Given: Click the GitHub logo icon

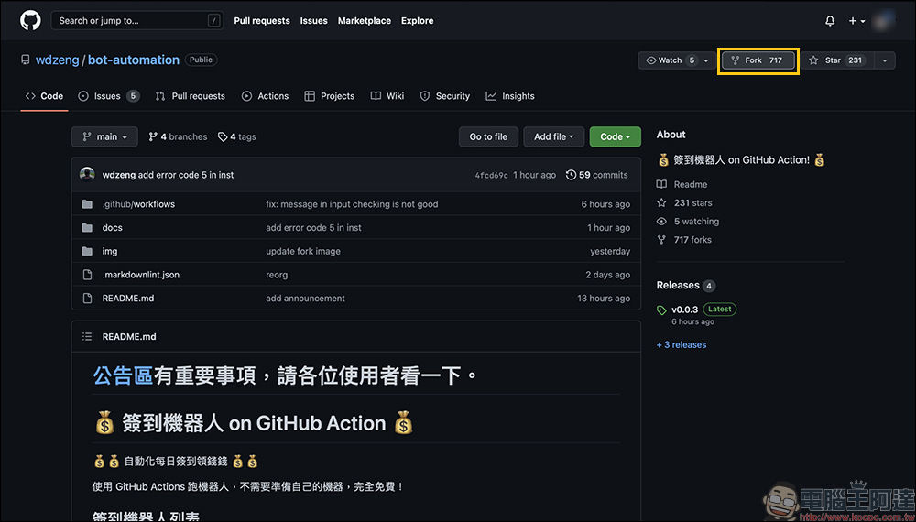Looking at the screenshot, I should (30, 20).
